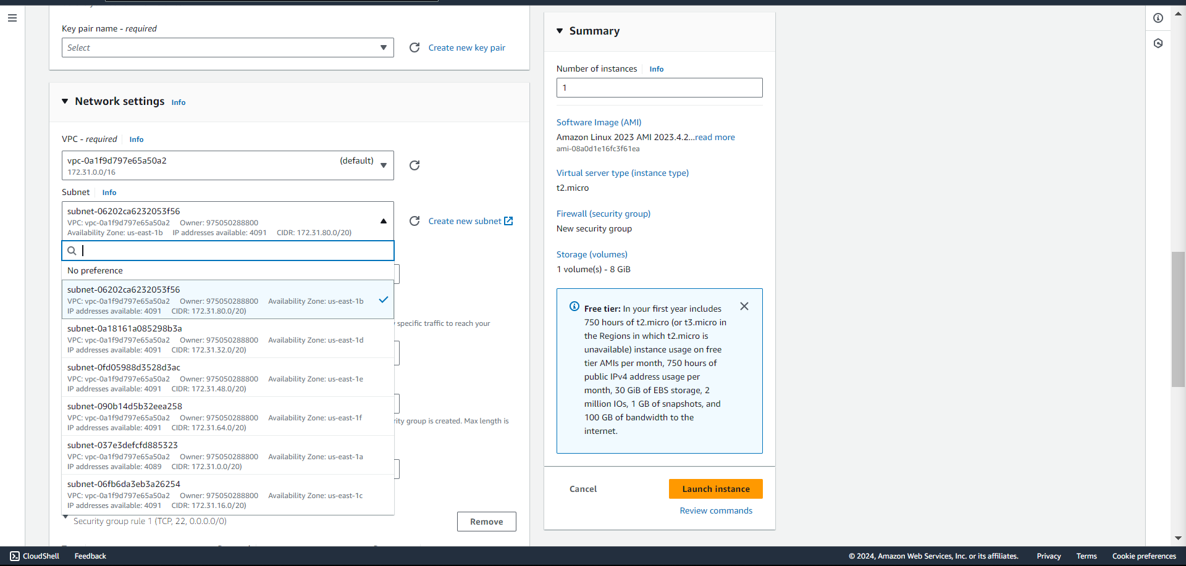Click the Number of instances field
The image size is (1186, 566).
(659, 88)
